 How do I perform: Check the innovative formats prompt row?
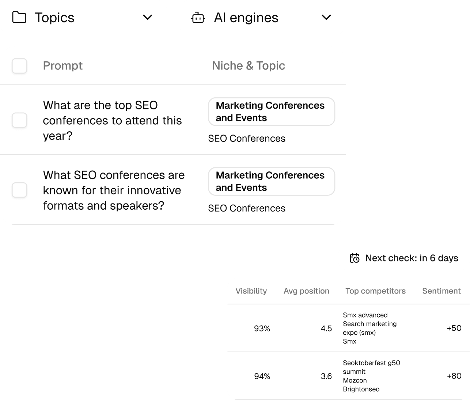[19, 190]
